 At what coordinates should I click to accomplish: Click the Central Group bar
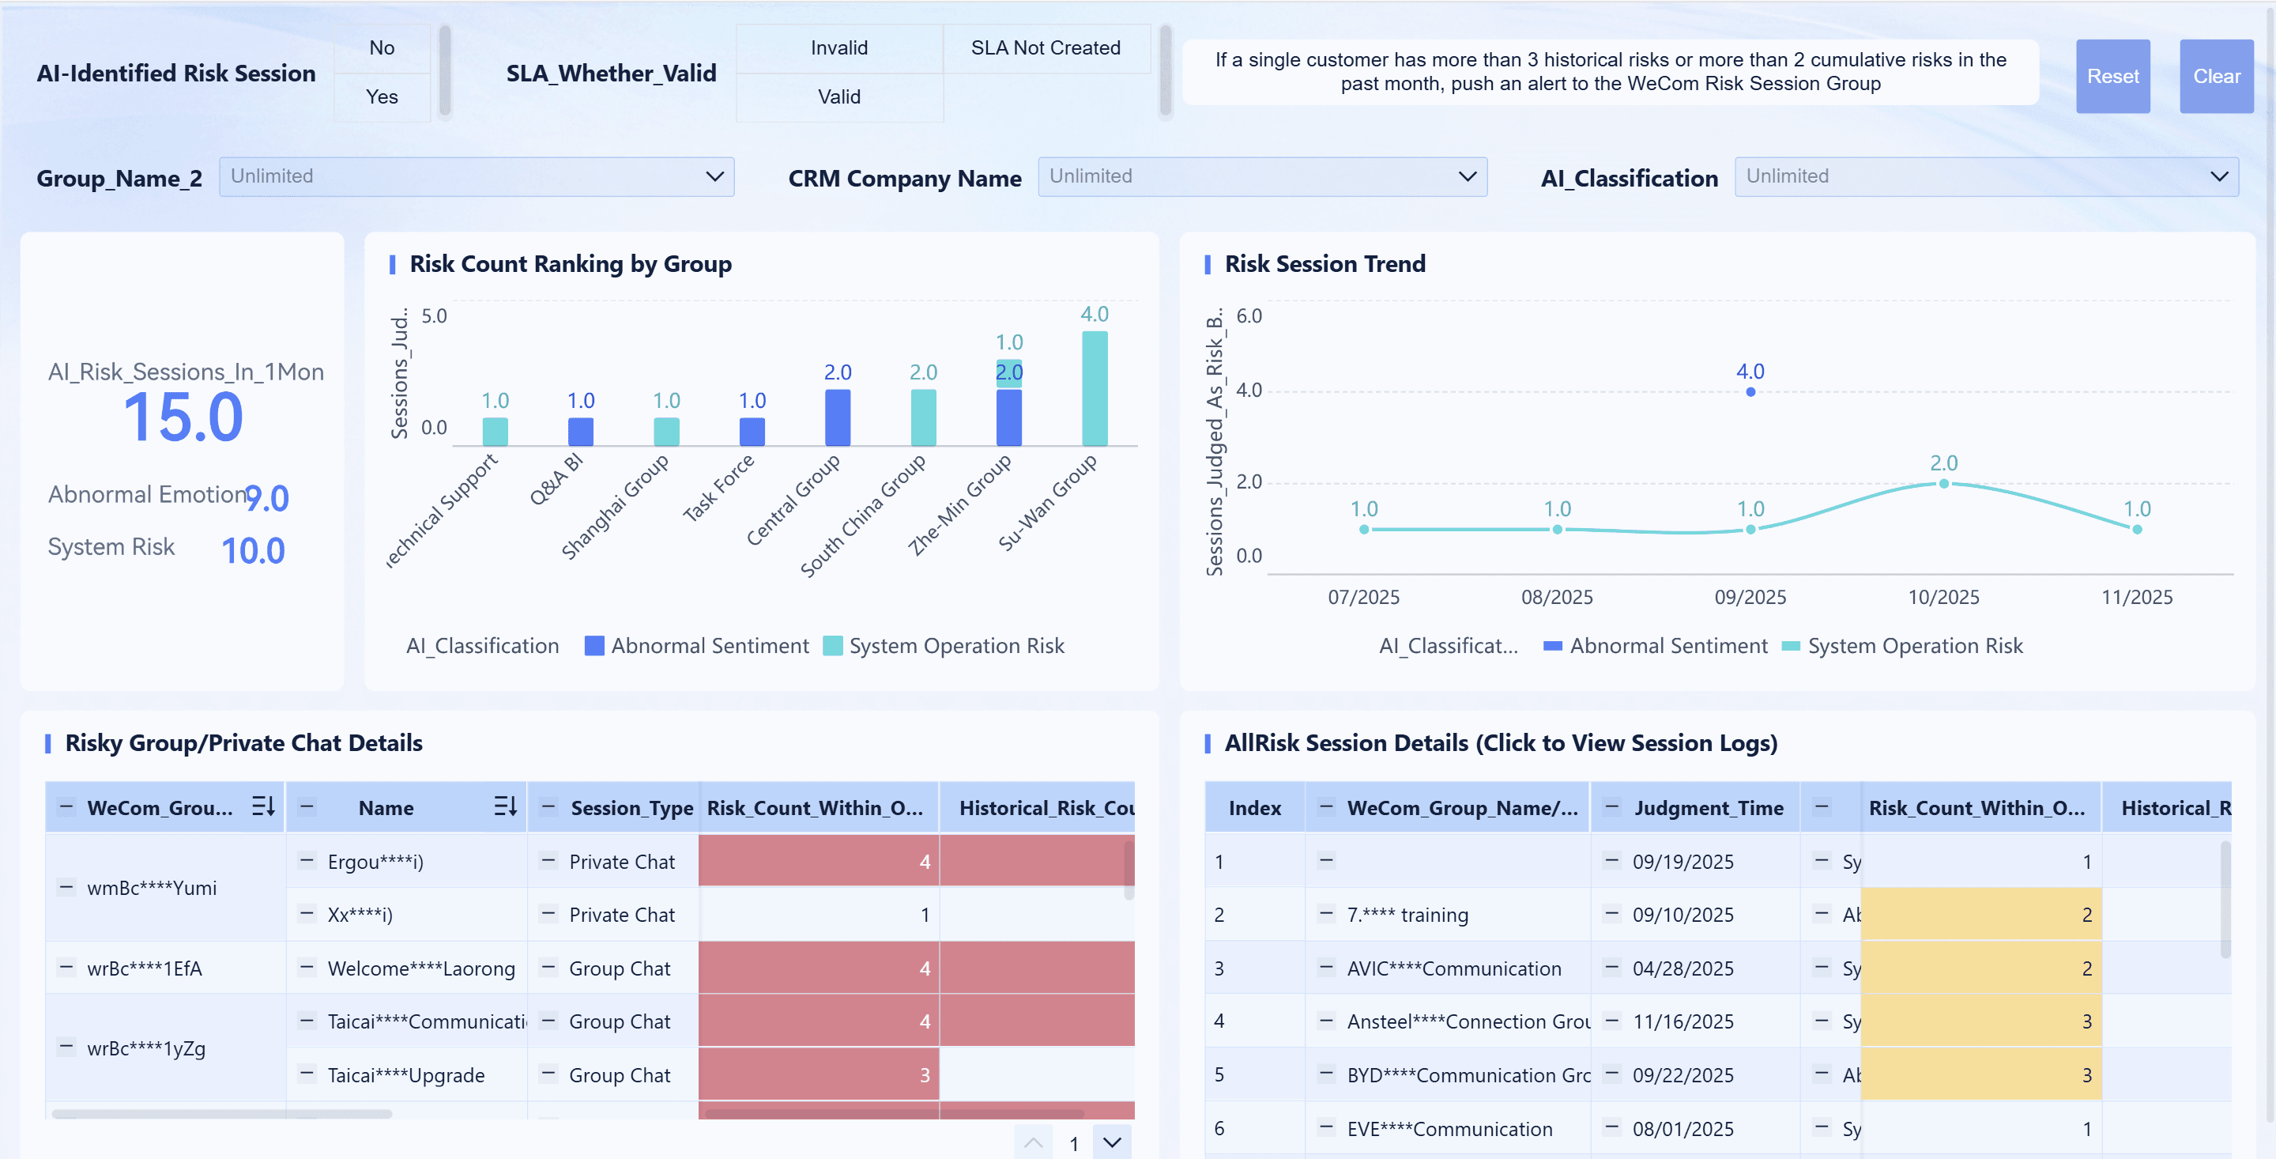[838, 417]
